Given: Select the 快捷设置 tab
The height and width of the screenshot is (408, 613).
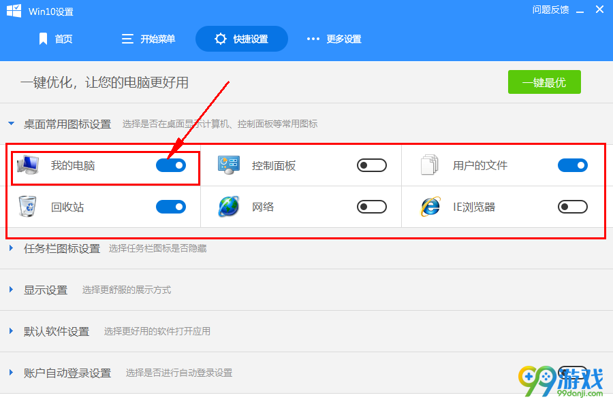Looking at the screenshot, I should click(x=242, y=39).
